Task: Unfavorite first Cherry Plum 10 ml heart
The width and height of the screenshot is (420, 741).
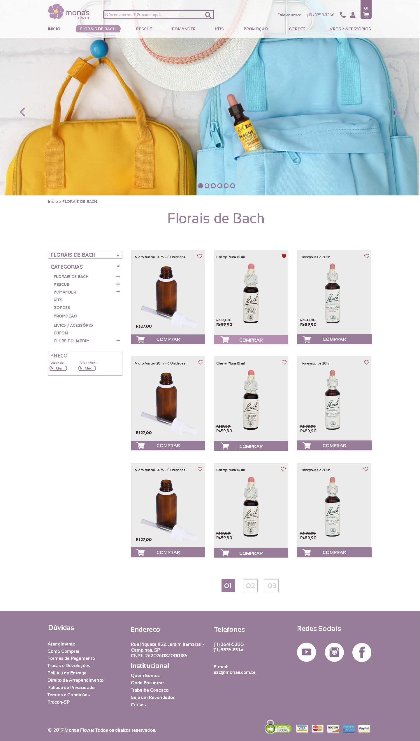Action: [284, 256]
